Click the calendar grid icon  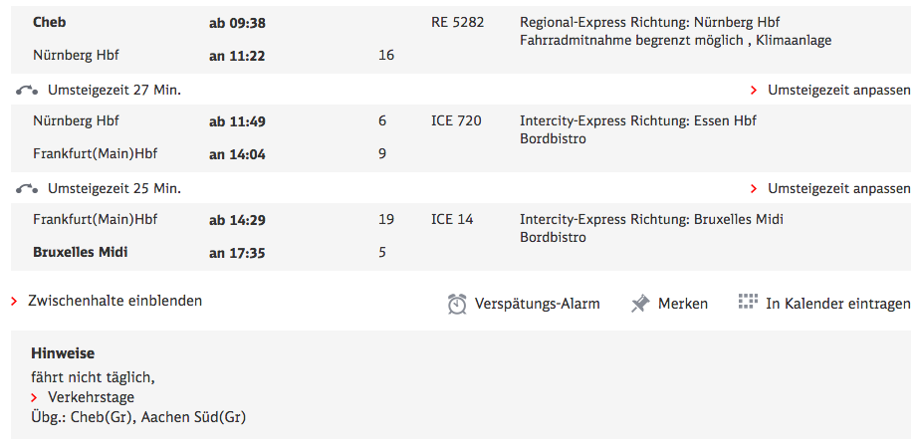tap(748, 302)
